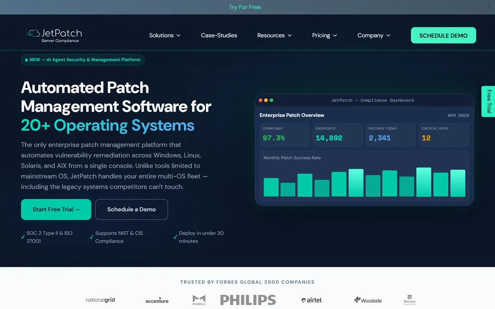Expand the Solutions menu chevron
Viewport: 495px width, 309px height.
coord(178,35)
